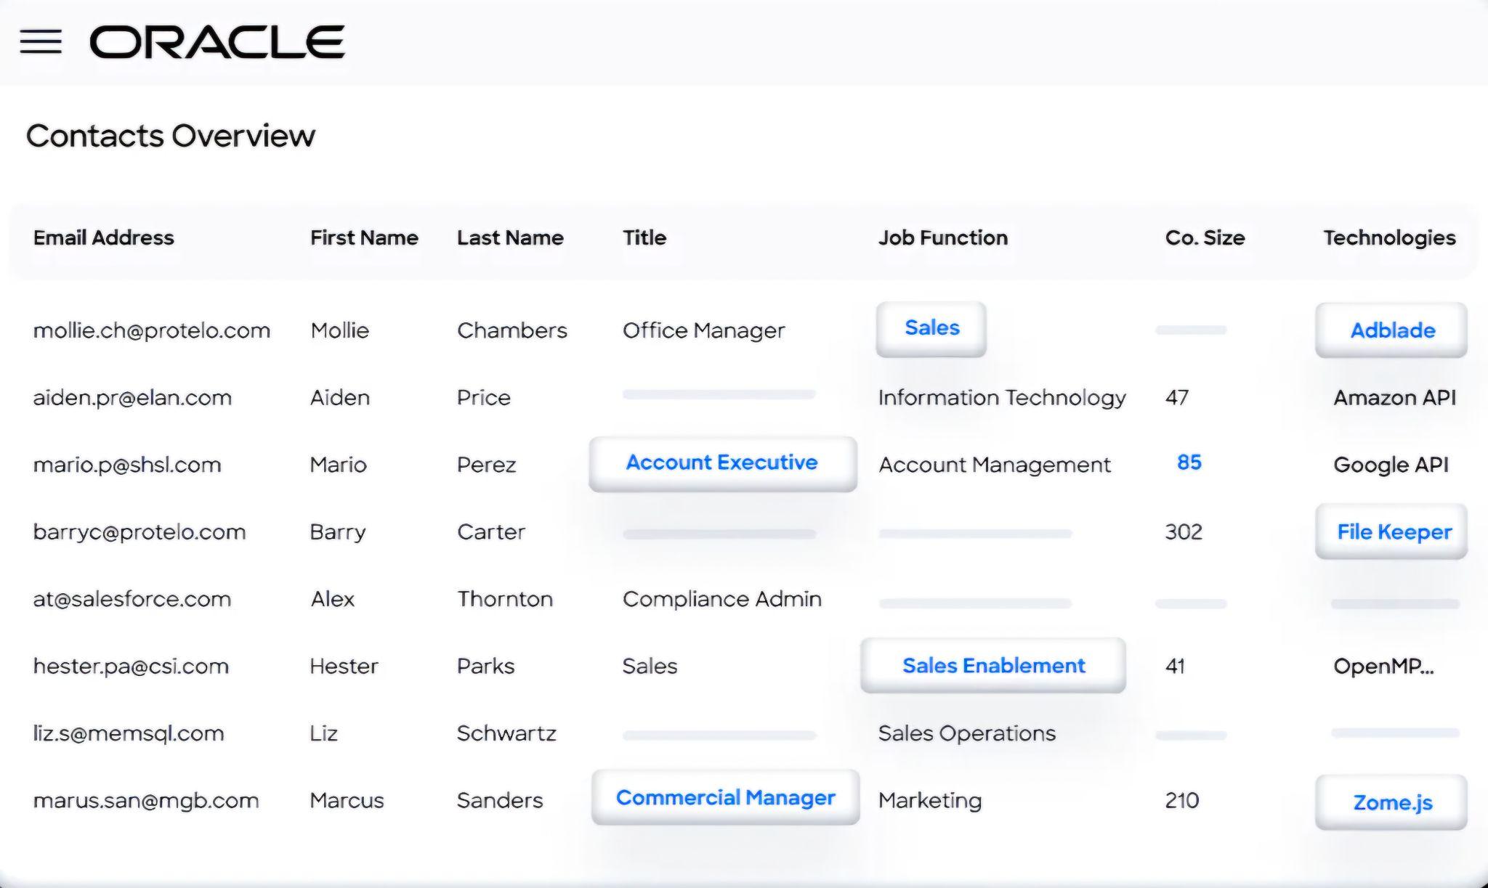Select email marus.san@mgb.com
This screenshot has height=888, width=1488.
coord(146,801)
